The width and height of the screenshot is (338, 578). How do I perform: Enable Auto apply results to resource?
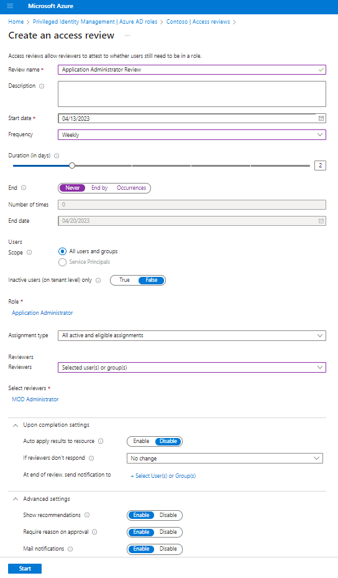(x=142, y=441)
